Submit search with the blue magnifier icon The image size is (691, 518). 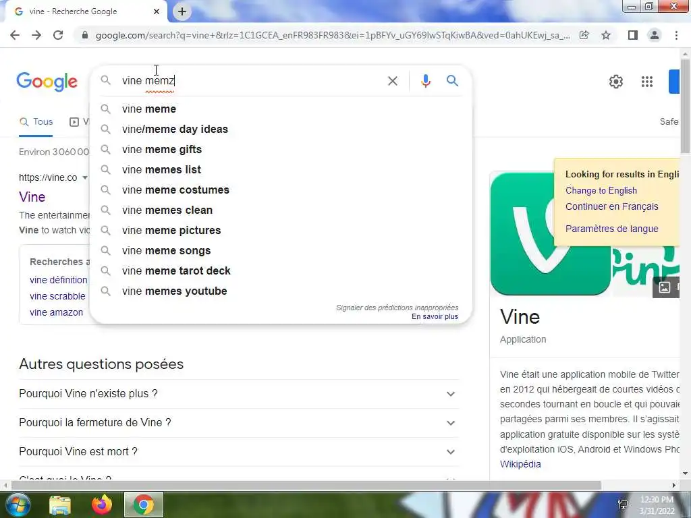point(452,81)
